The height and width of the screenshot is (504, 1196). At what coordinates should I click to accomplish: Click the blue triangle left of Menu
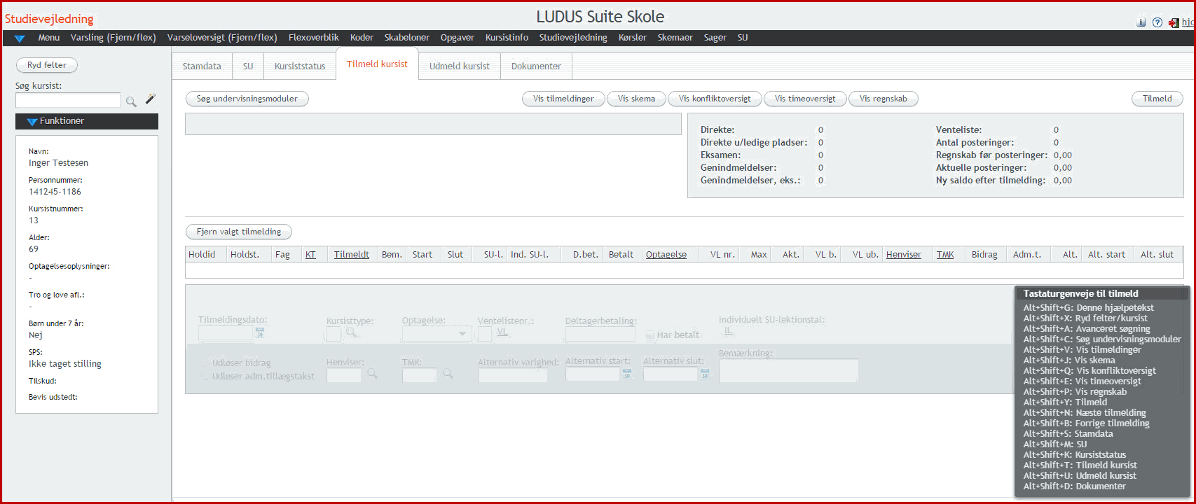20,38
